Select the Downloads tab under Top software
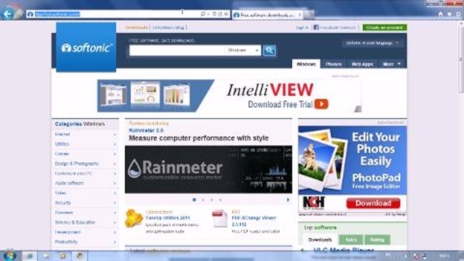This screenshot has width=464, height=261. click(x=320, y=240)
